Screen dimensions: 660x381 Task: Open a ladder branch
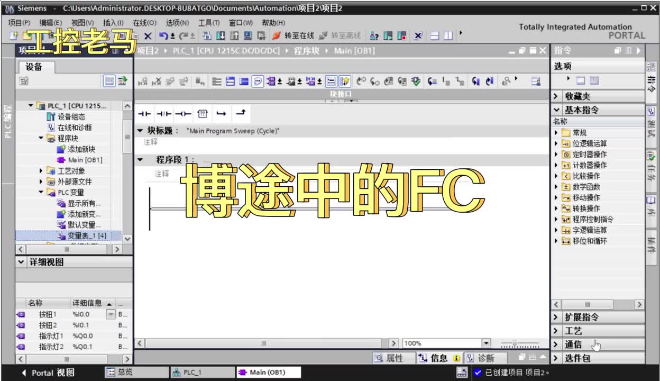pyautogui.click(x=222, y=114)
